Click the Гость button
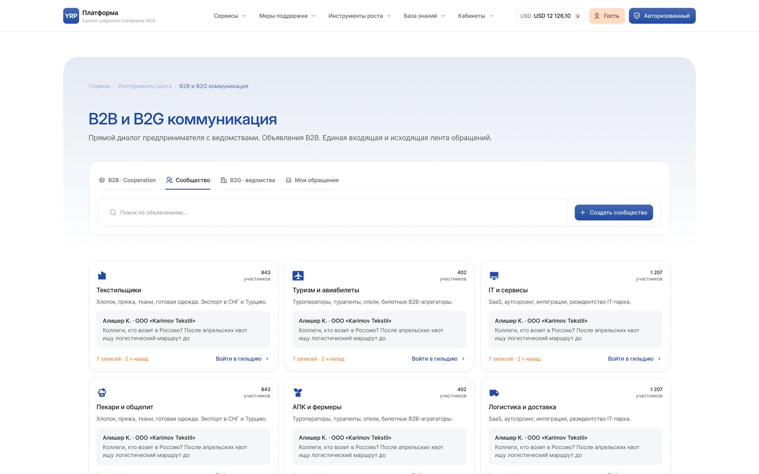Viewport: 759px width, 474px height. click(607, 16)
